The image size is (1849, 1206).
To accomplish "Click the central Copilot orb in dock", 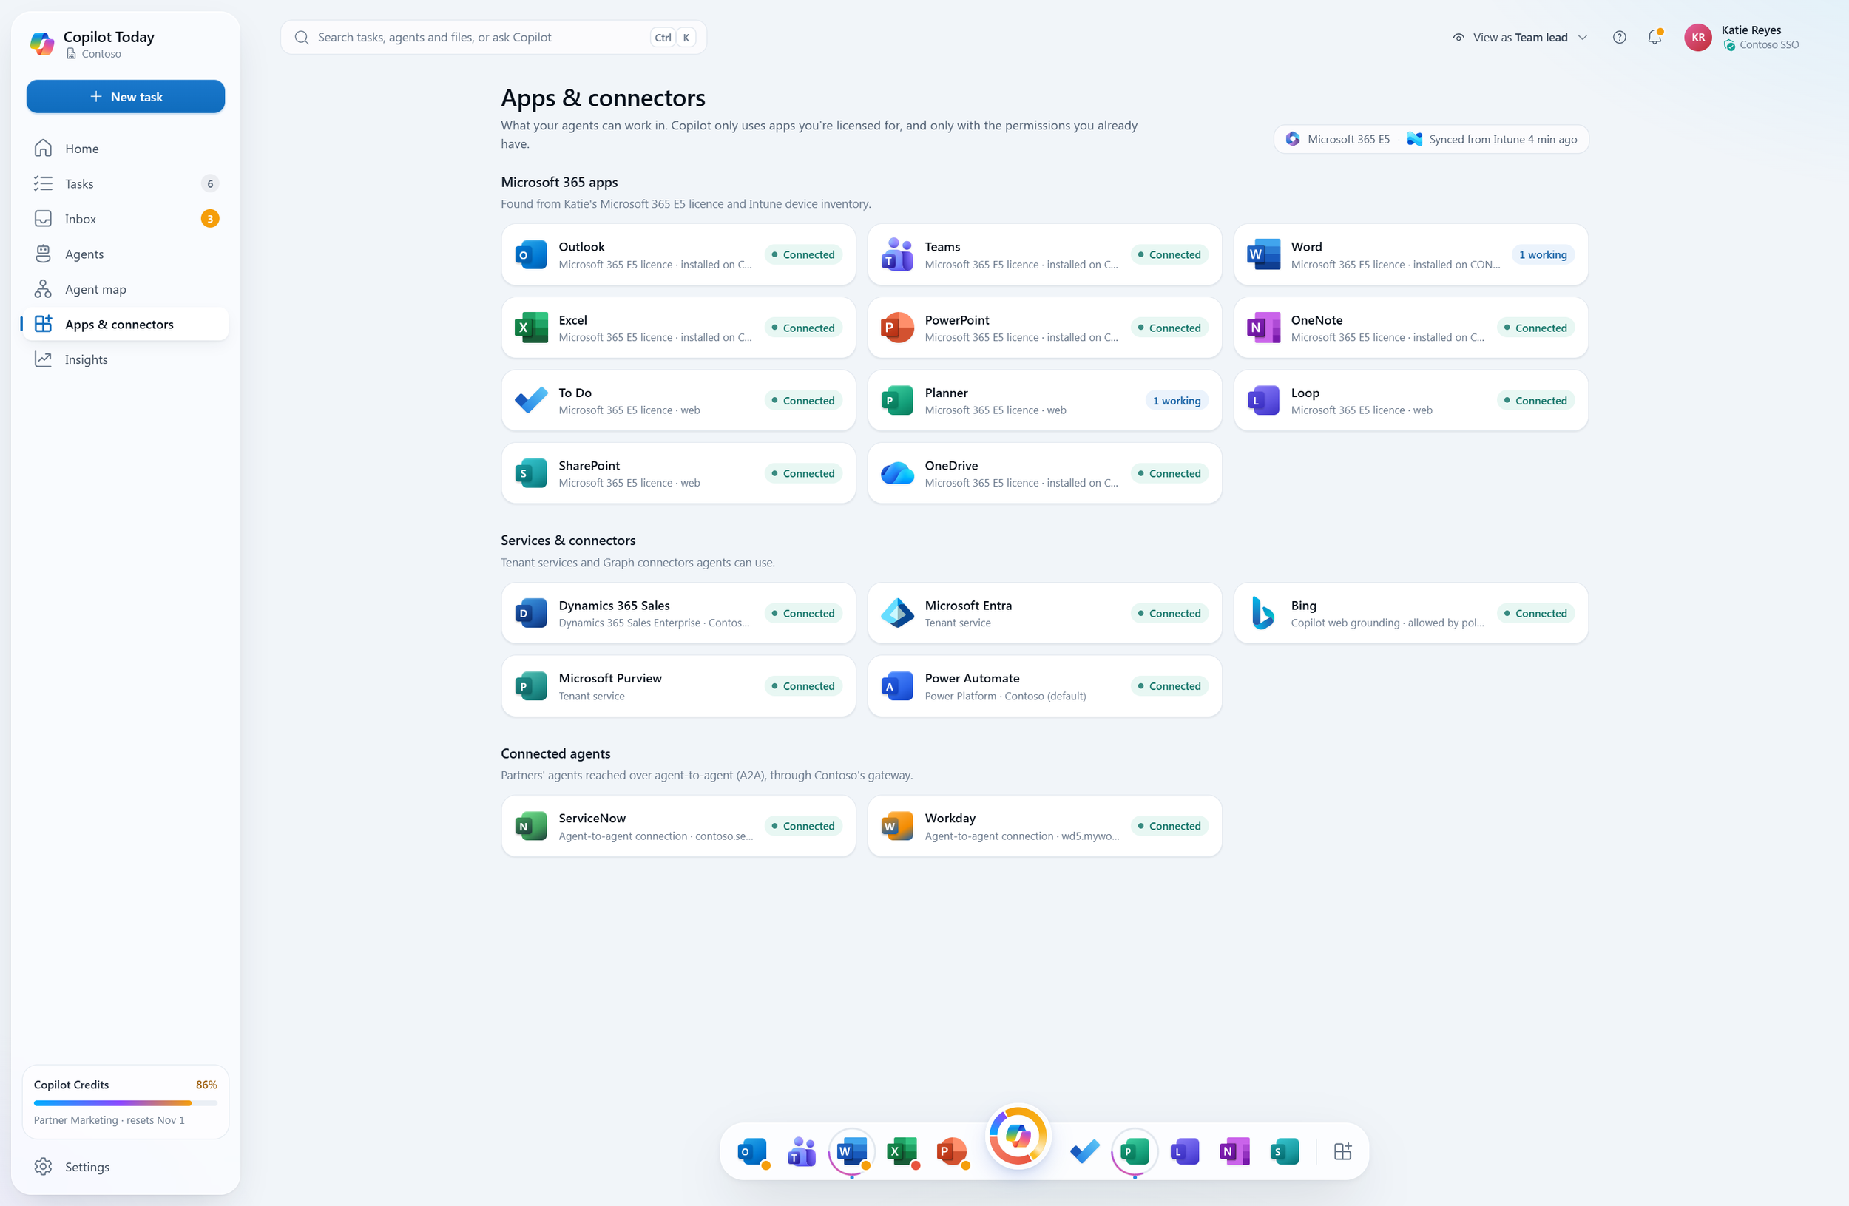I will [x=1018, y=1136].
